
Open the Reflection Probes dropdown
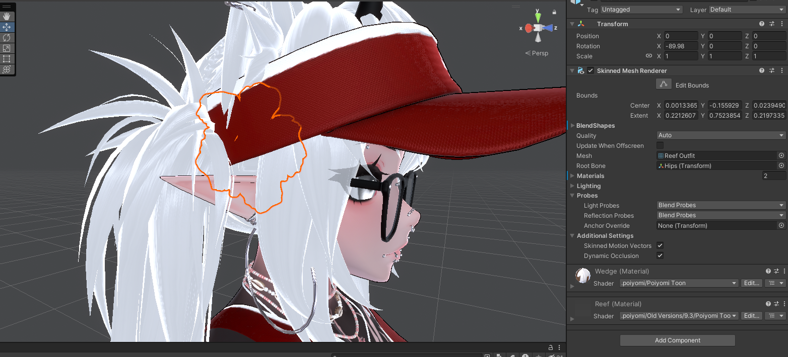(x=721, y=215)
